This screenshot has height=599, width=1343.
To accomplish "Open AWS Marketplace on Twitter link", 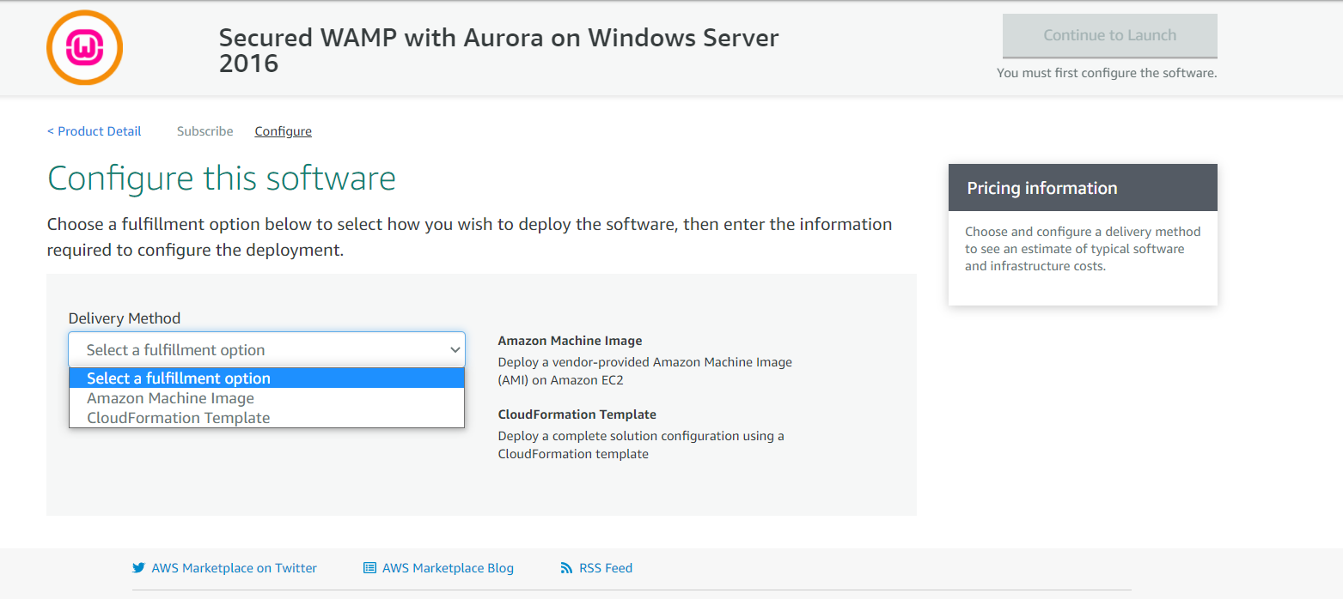I will click(x=235, y=568).
